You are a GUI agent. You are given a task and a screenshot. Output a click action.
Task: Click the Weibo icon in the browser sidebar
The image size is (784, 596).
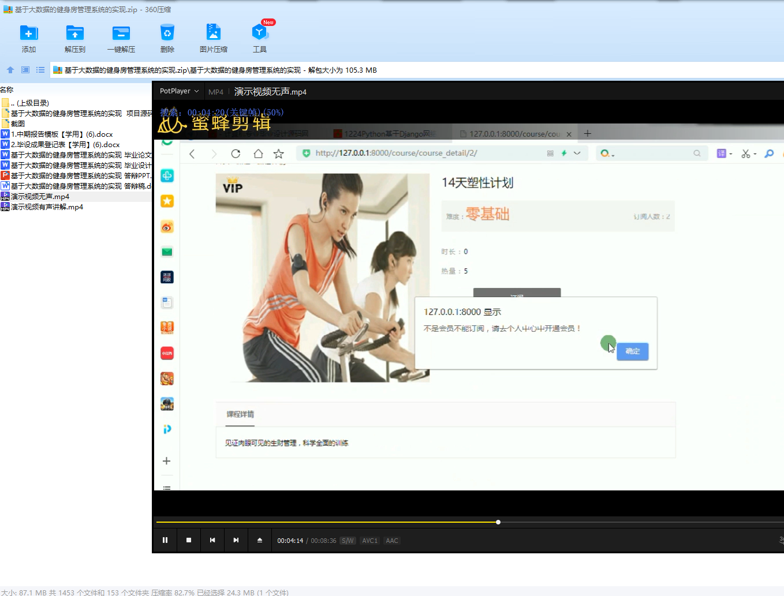(167, 226)
